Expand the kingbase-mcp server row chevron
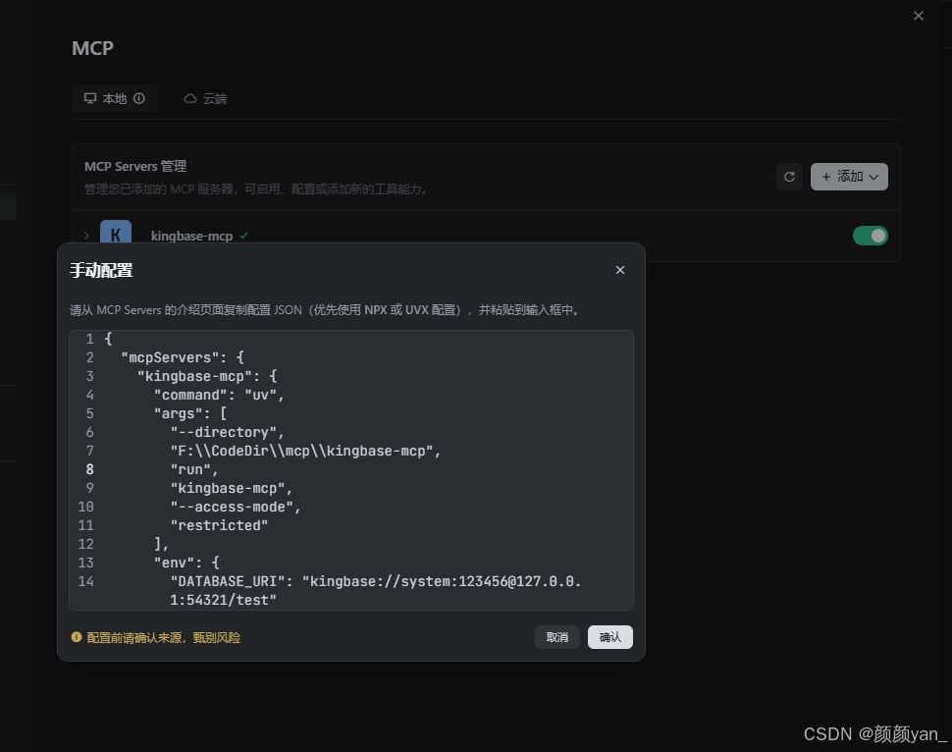The height and width of the screenshot is (752, 952). click(86, 236)
